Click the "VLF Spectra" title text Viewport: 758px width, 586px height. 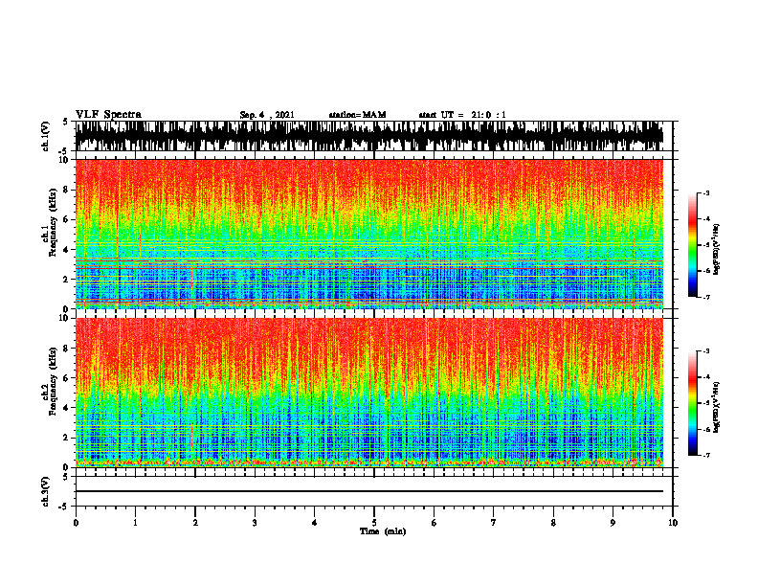[x=108, y=115]
